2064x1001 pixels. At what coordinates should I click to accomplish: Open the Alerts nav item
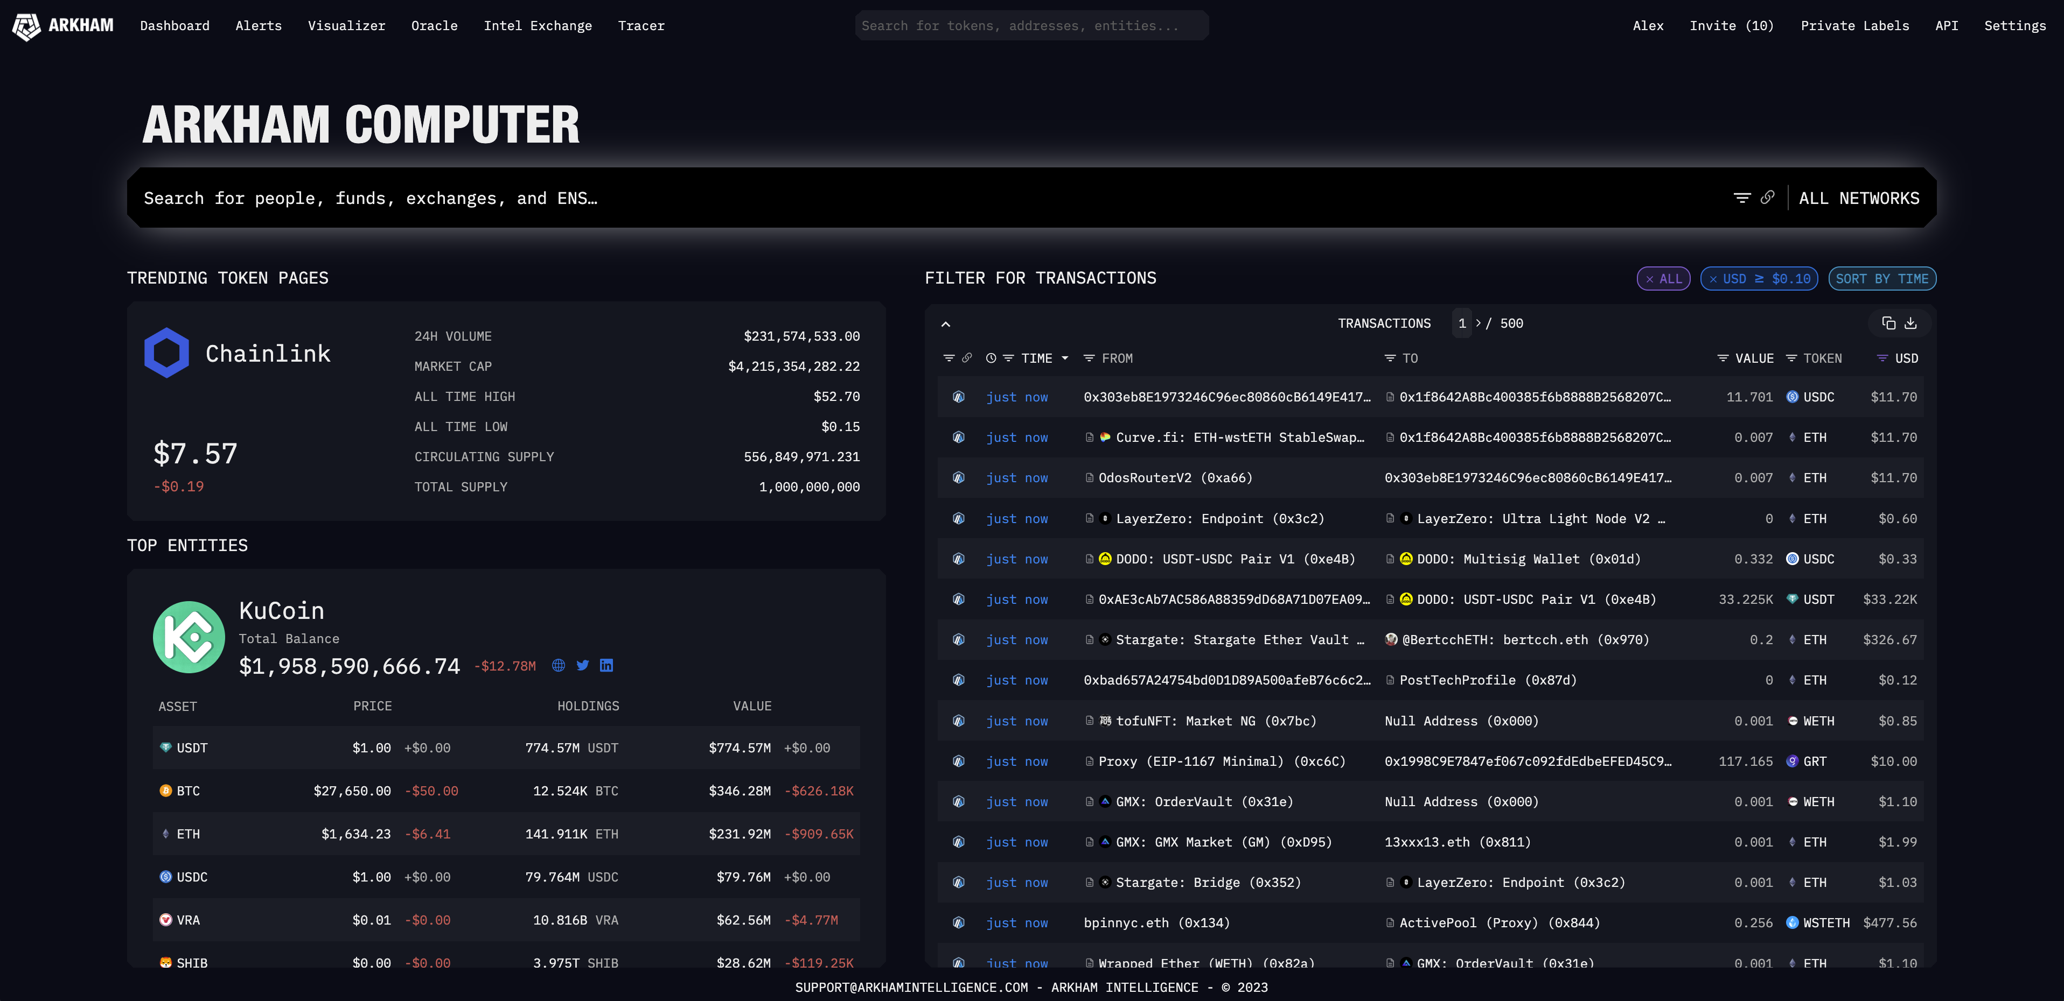coord(259,26)
